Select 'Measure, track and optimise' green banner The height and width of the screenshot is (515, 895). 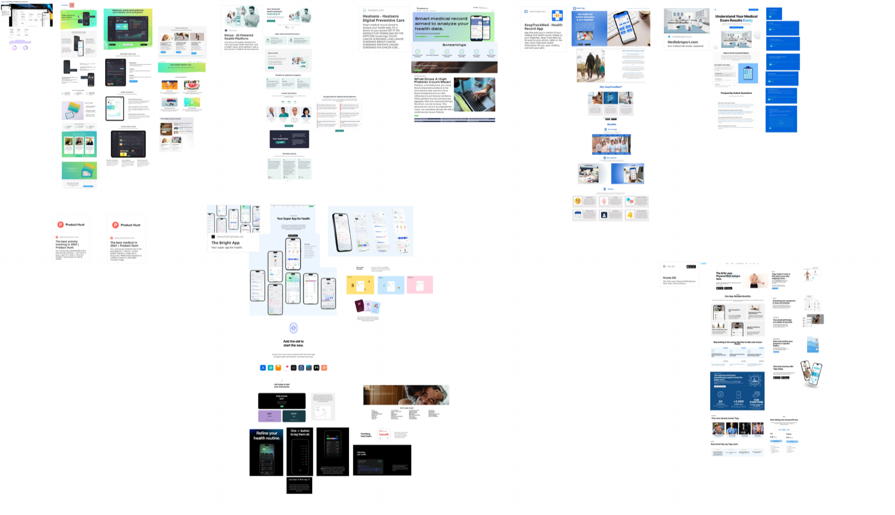[x=128, y=29]
